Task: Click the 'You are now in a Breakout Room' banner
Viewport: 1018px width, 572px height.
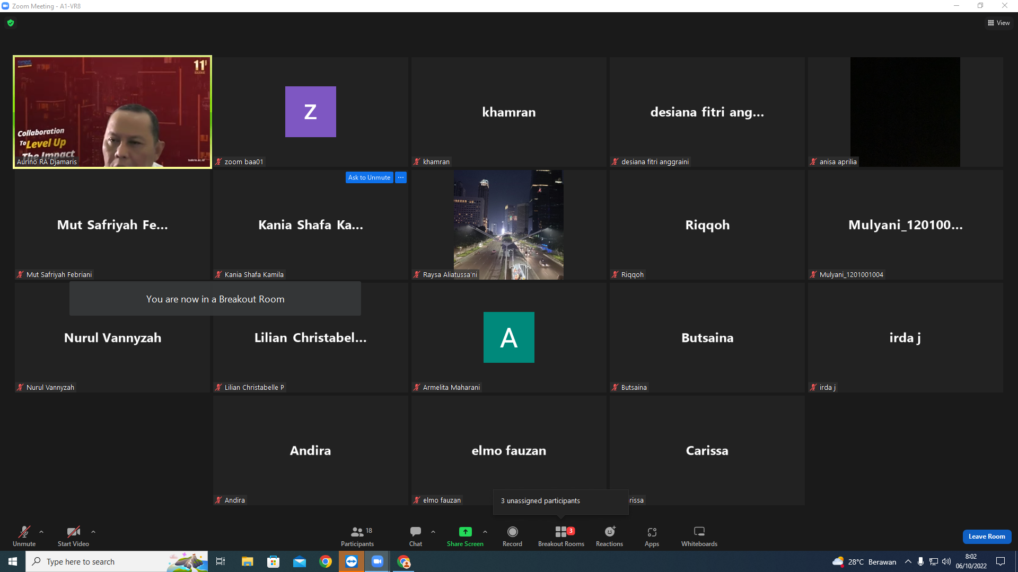Action: pyautogui.click(x=215, y=299)
